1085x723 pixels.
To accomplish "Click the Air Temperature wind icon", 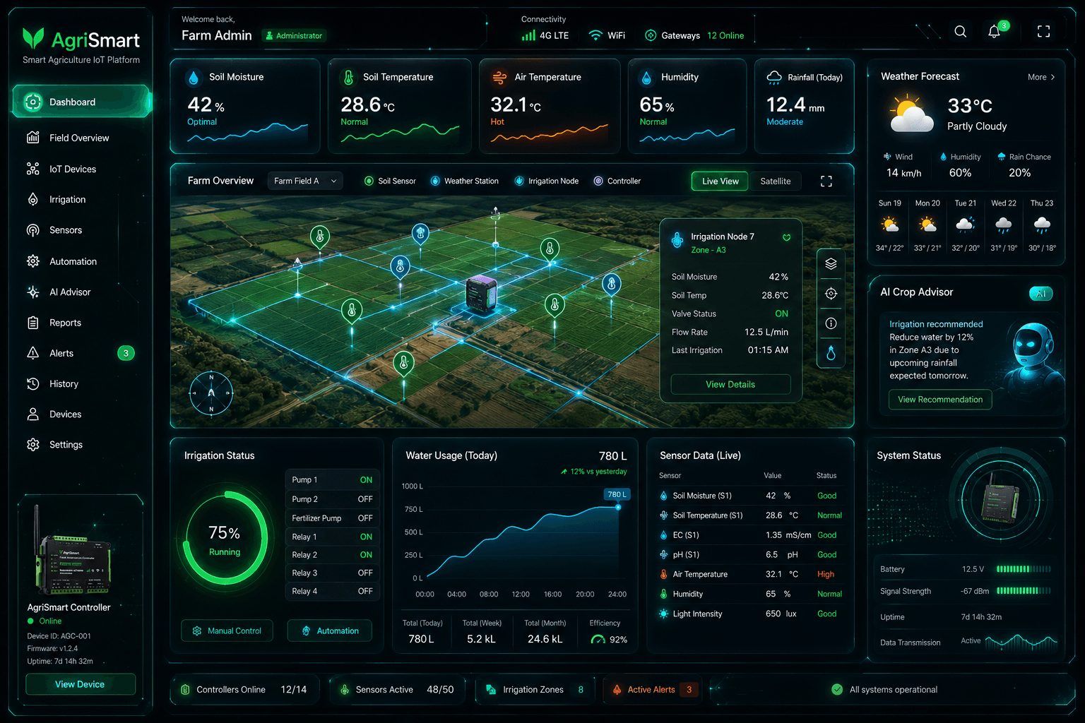I will [499, 77].
